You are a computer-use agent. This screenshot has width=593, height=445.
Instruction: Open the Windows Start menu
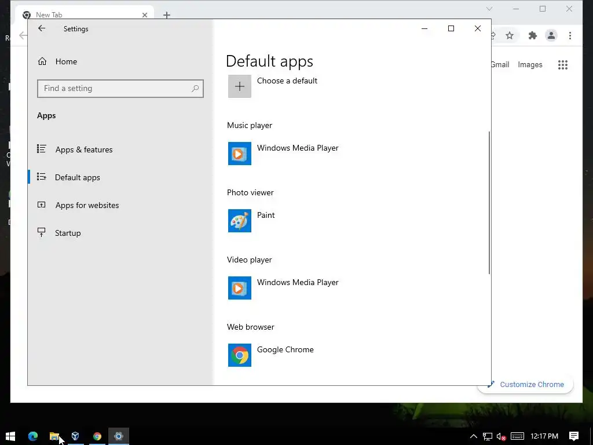[x=10, y=436]
